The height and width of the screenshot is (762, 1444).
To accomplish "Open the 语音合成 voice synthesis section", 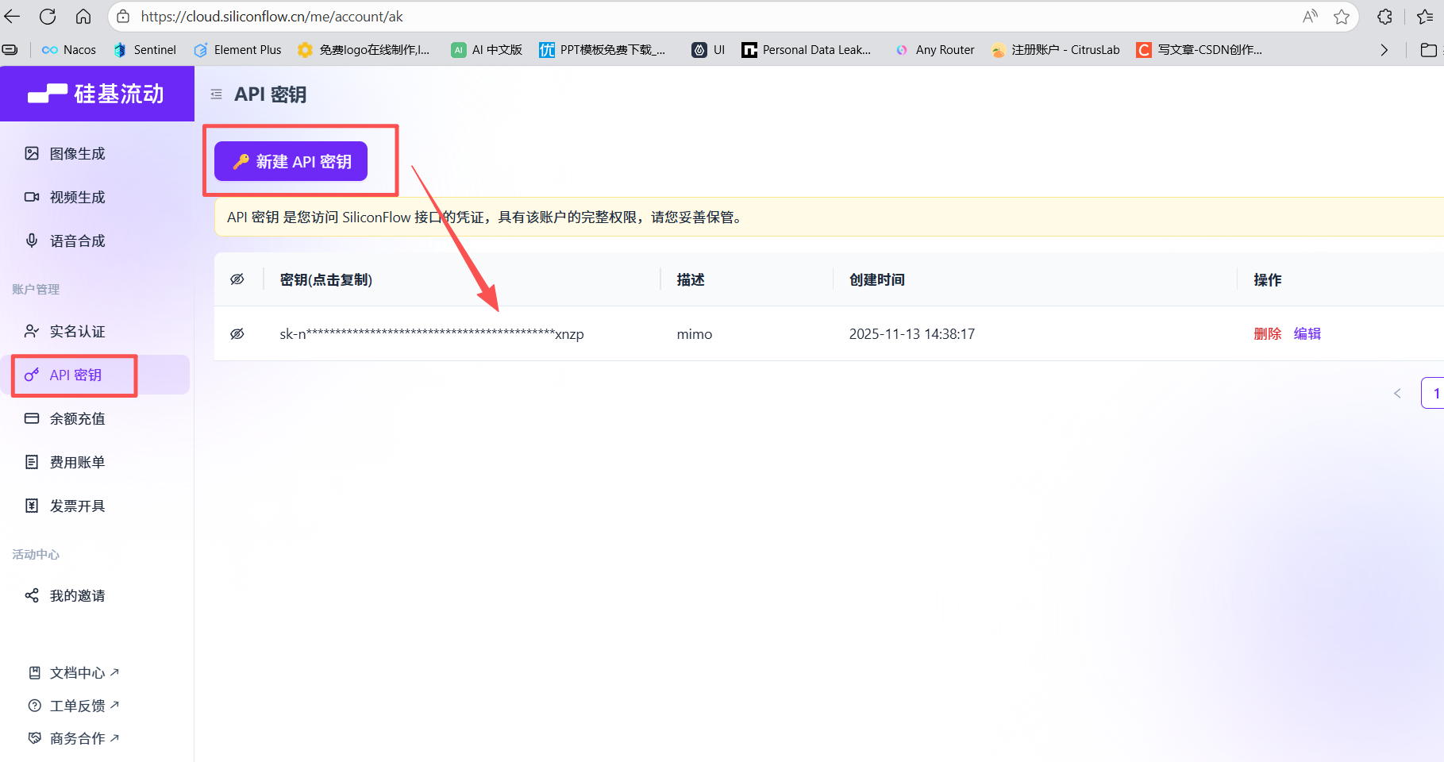I will pos(76,241).
